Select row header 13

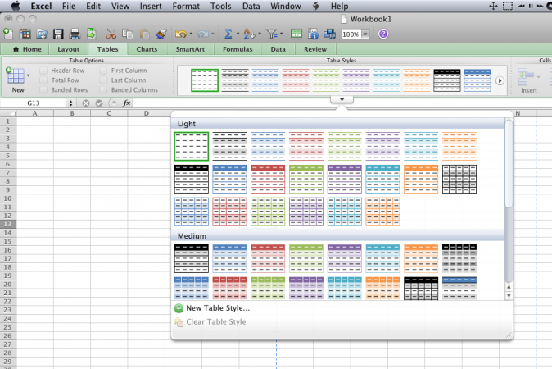pos(7,224)
